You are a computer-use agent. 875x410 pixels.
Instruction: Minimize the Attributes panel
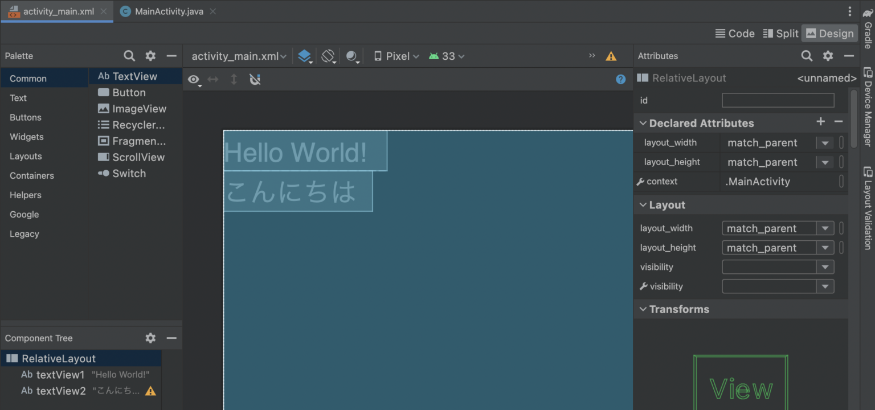[x=849, y=56]
